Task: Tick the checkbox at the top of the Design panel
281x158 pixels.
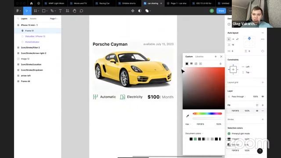Action: click(229, 24)
